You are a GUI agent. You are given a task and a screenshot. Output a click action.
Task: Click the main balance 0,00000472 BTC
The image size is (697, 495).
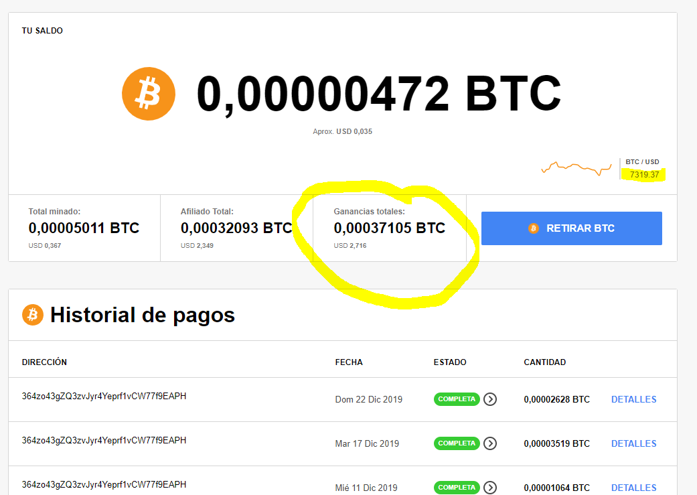click(379, 94)
